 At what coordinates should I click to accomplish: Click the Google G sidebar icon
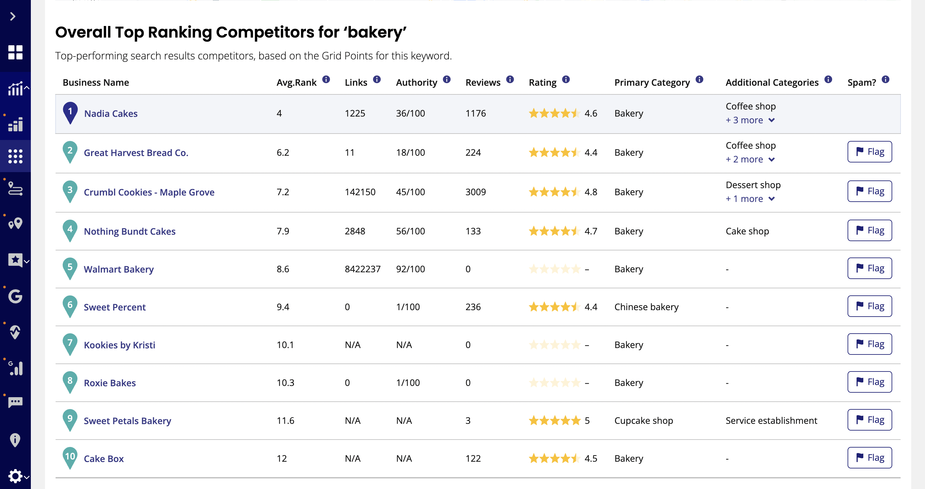click(x=15, y=296)
